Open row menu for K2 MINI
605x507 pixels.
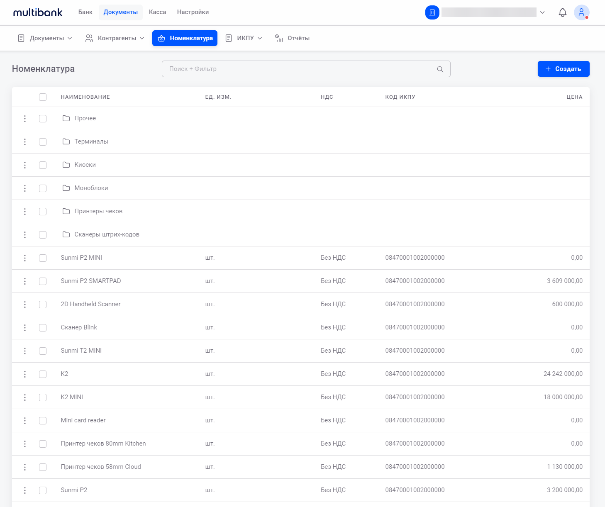tap(25, 397)
